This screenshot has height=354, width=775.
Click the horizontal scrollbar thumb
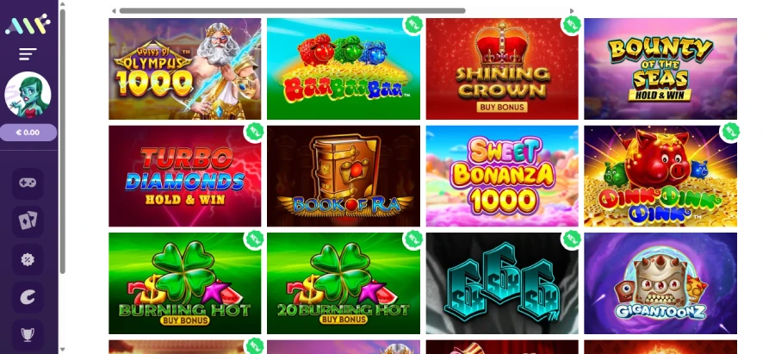(292, 11)
